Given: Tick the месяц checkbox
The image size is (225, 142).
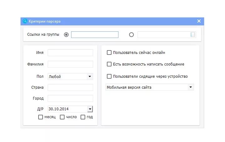Looking at the screenshot, I should click(x=40, y=117).
